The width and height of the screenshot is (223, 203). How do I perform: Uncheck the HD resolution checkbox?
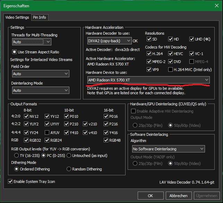(170, 39)
